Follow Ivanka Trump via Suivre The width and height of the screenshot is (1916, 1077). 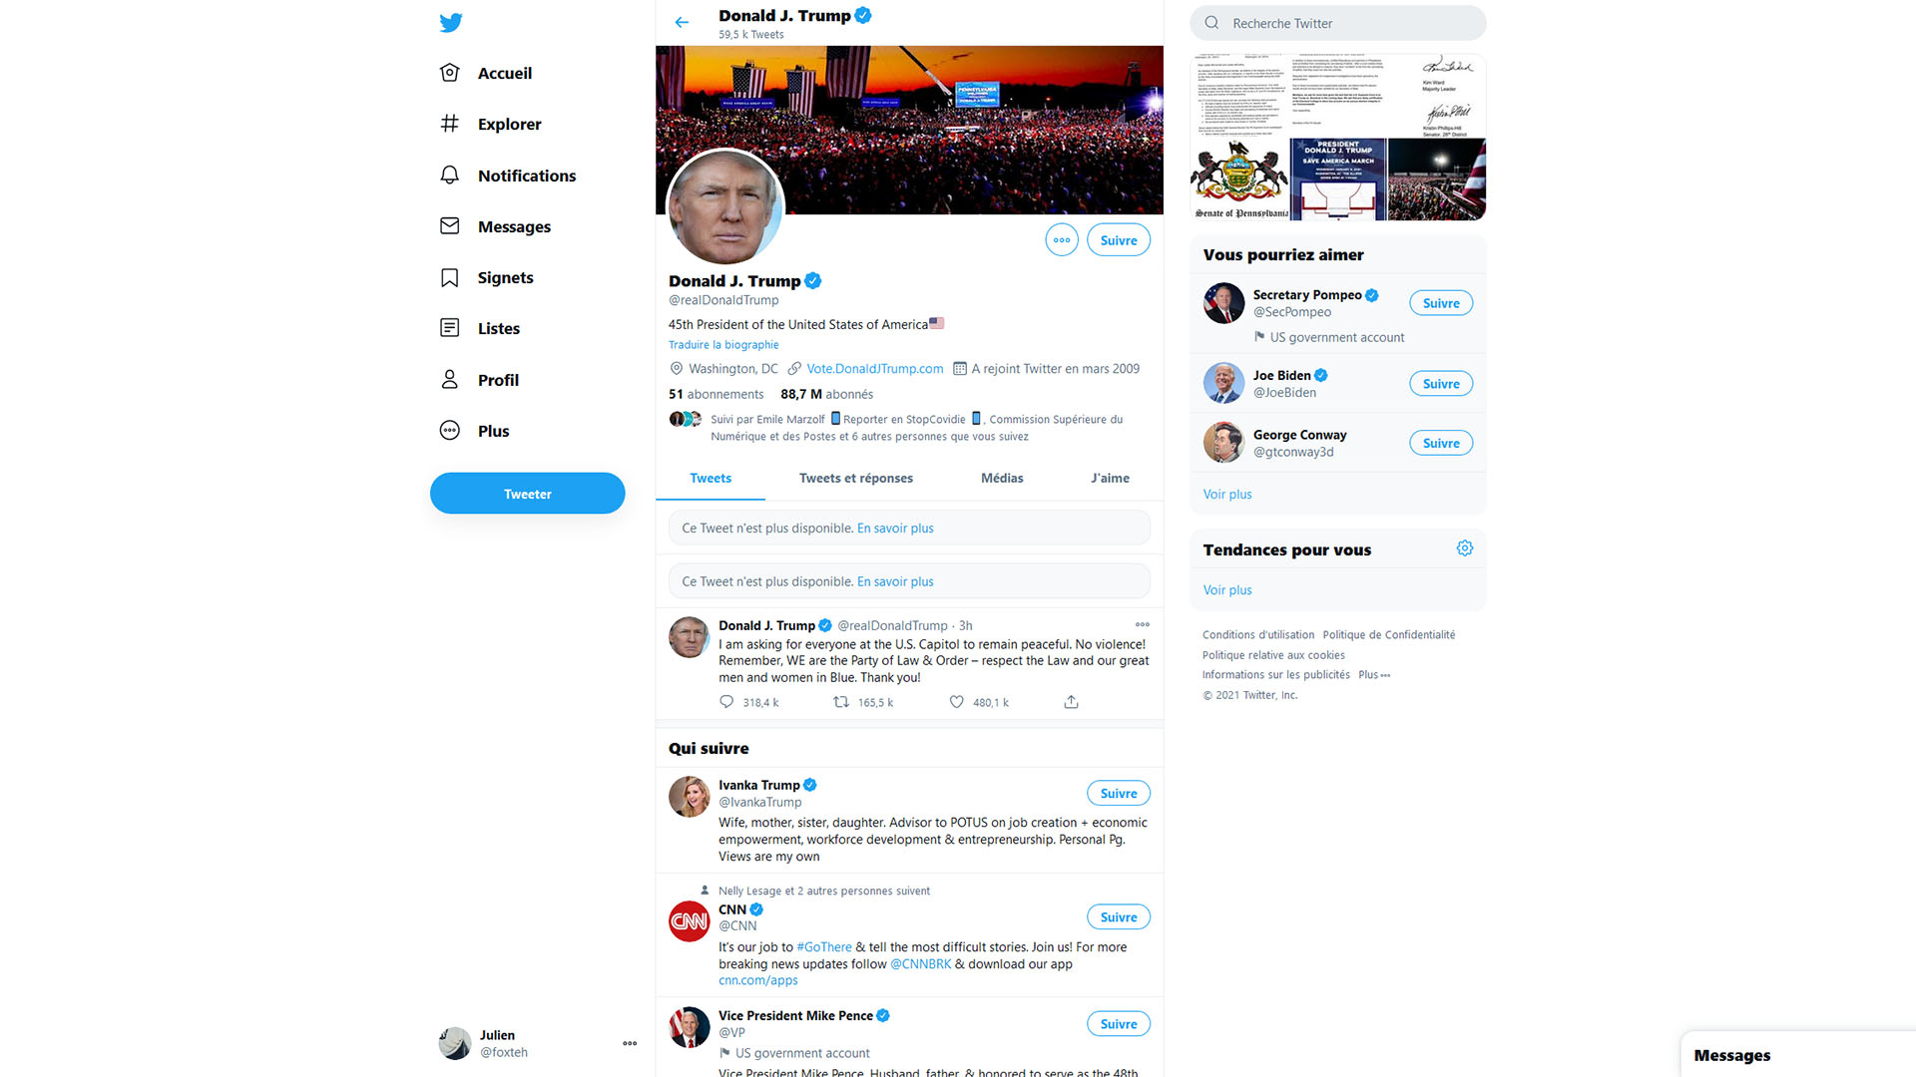(x=1119, y=794)
